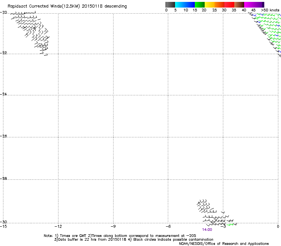Select longitude axis label -15
This screenshot has height=246, width=281.
[3, 227]
